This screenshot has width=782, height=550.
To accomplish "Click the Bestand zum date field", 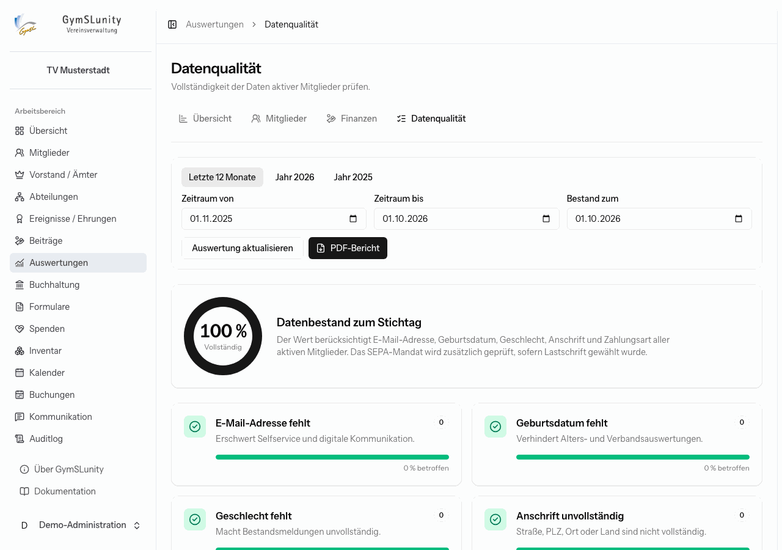I will [659, 219].
